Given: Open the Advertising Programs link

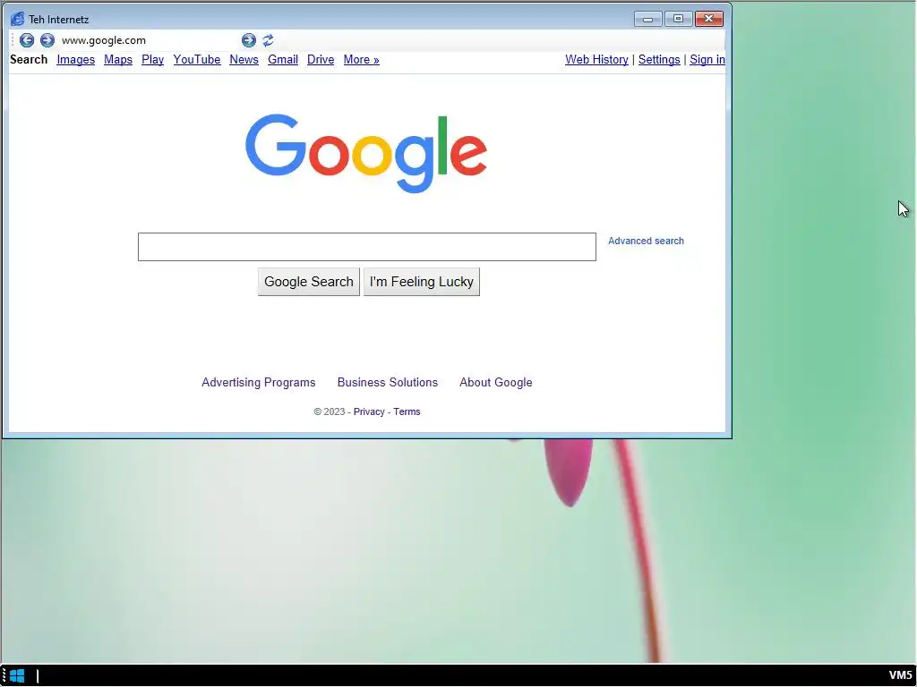Looking at the screenshot, I should [x=259, y=382].
